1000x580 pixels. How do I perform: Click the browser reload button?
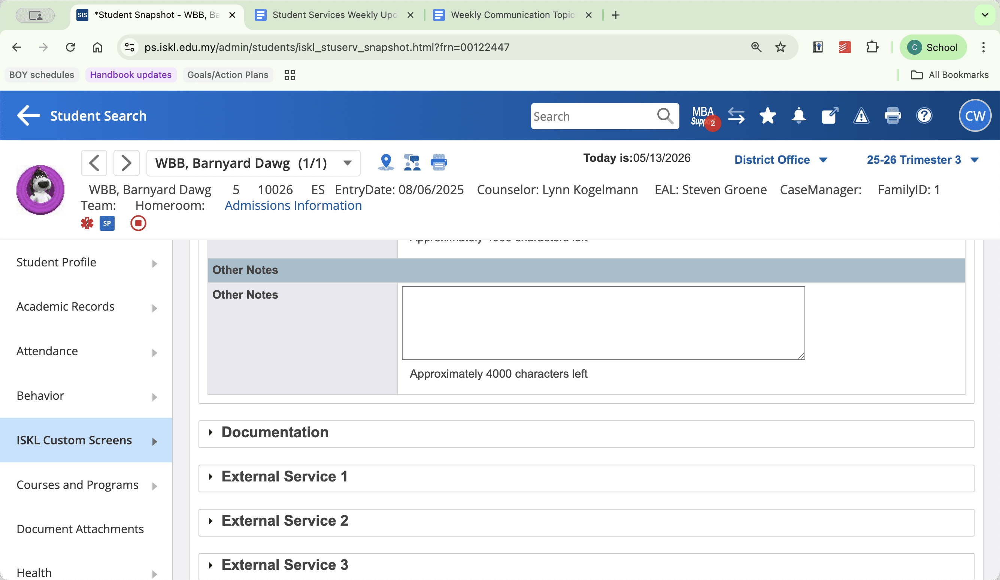(x=70, y=47)
